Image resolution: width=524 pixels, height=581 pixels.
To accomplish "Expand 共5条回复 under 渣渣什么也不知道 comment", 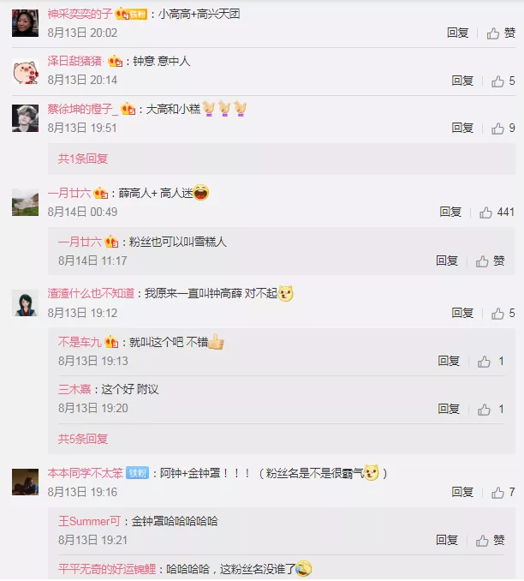I will click(x=83, y=439).
